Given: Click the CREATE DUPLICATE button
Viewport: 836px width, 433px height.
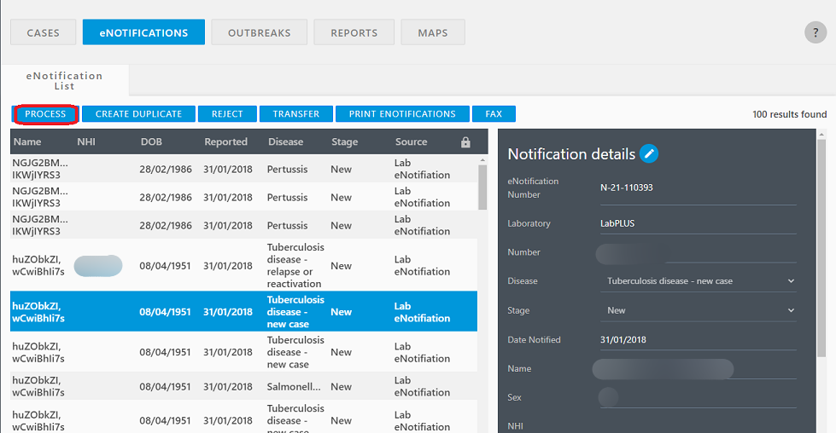Looking at the screenshot, I should 138,114.
